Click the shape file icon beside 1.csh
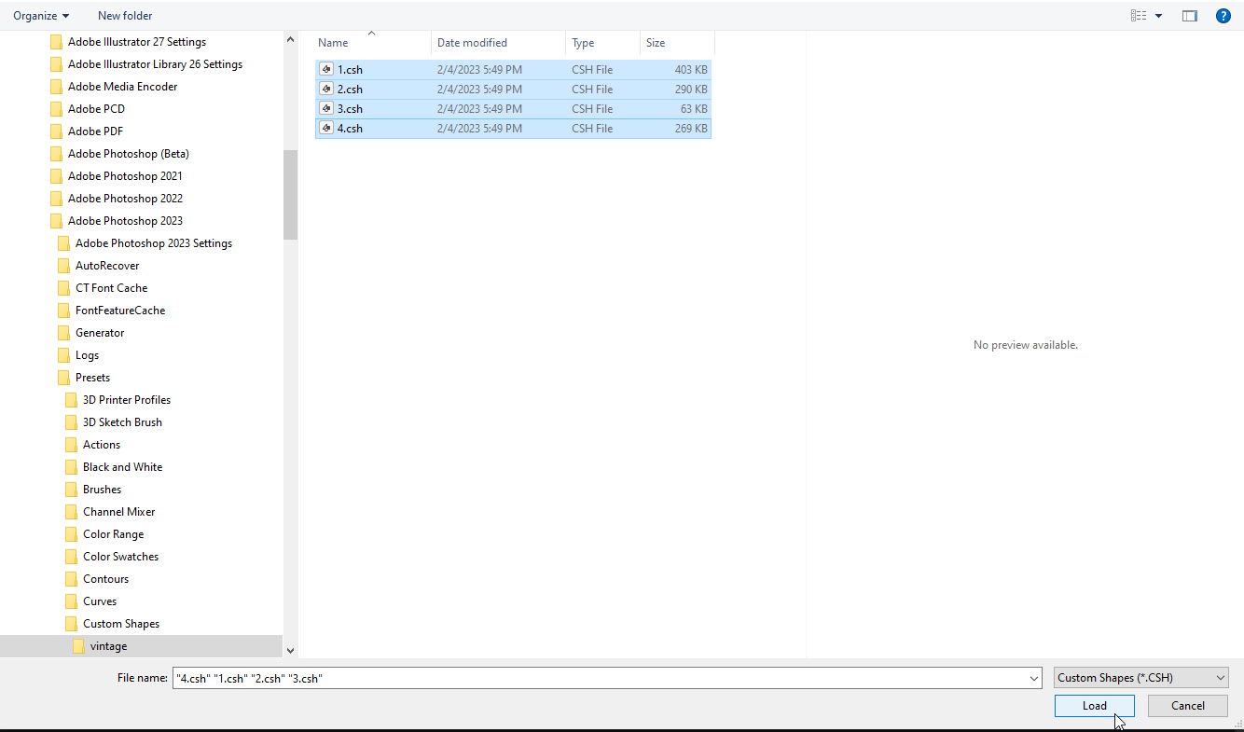 pyautogui.click(x=325, y=68)
